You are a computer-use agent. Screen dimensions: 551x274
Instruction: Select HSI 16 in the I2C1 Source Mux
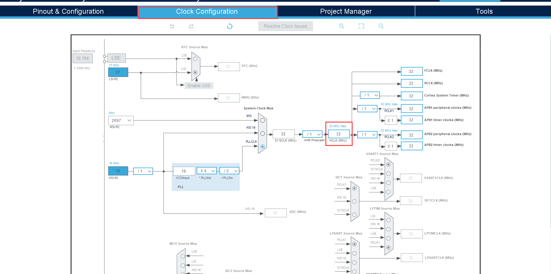point(354,201)
